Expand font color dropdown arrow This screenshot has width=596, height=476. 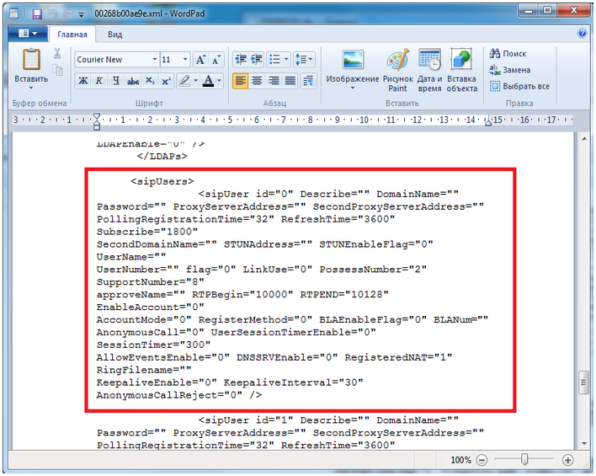(220, 81)
